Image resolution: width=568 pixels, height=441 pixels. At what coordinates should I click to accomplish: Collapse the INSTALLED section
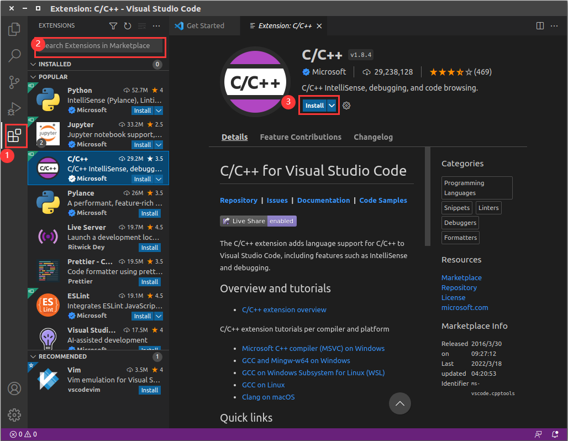pyautogui.click(x=33, y=64)
